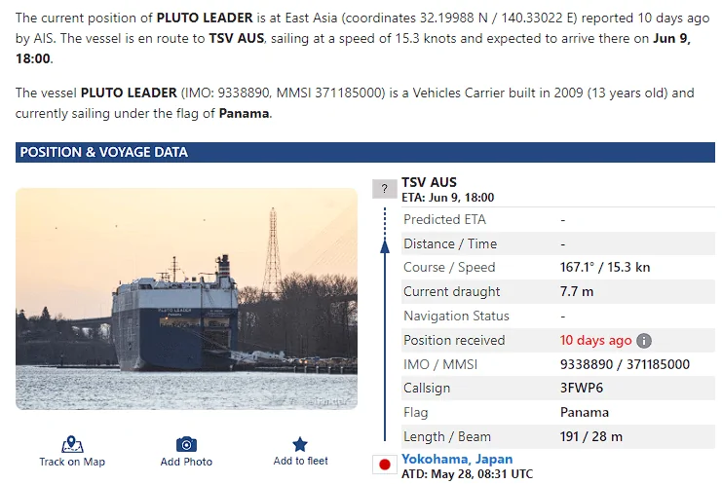The image size is (722, 484).
Task: Click bold 'PLUTO LEADER' in first paragraph
Action: coord(205,18)
